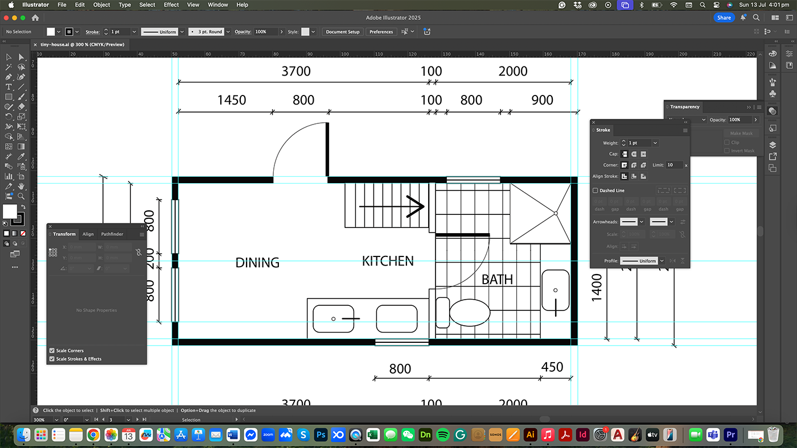Align stroke to inside
The height and width of the screenshot is (448, 797).
[634, 176]
